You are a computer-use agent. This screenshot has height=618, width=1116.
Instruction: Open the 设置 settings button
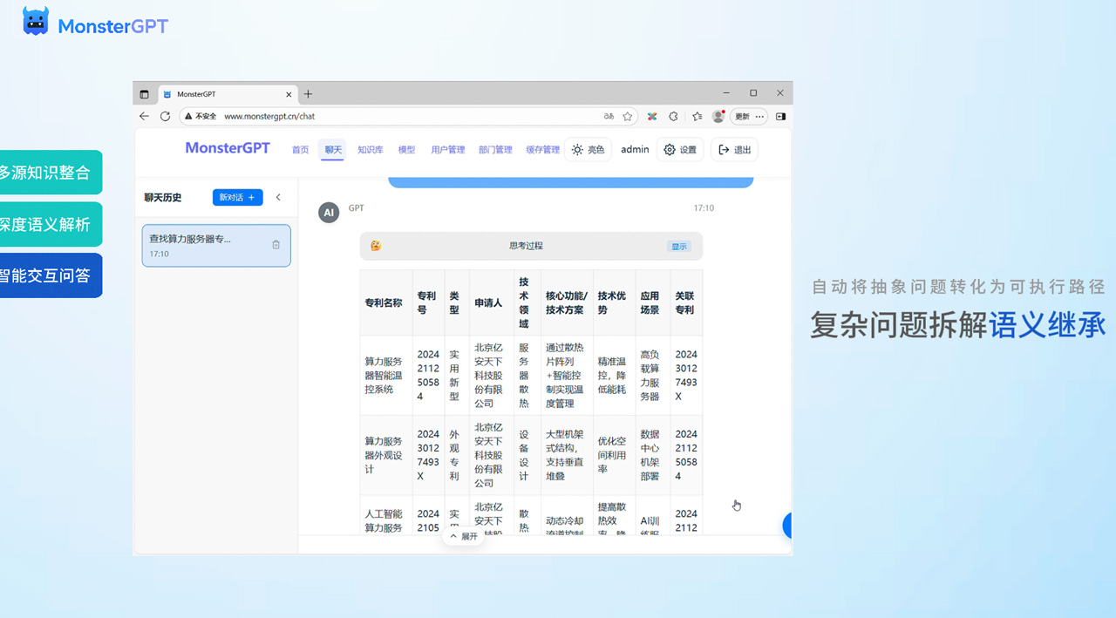pos(680,150)
